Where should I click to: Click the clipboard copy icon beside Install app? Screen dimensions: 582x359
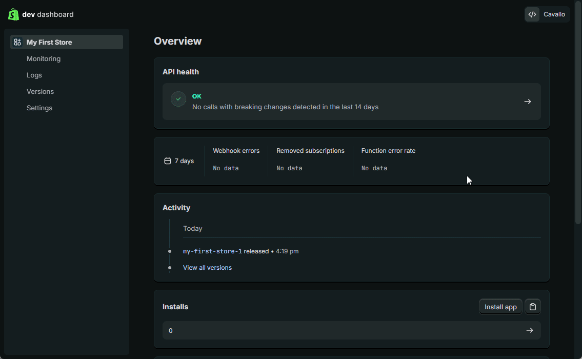(x=533, y=307)
